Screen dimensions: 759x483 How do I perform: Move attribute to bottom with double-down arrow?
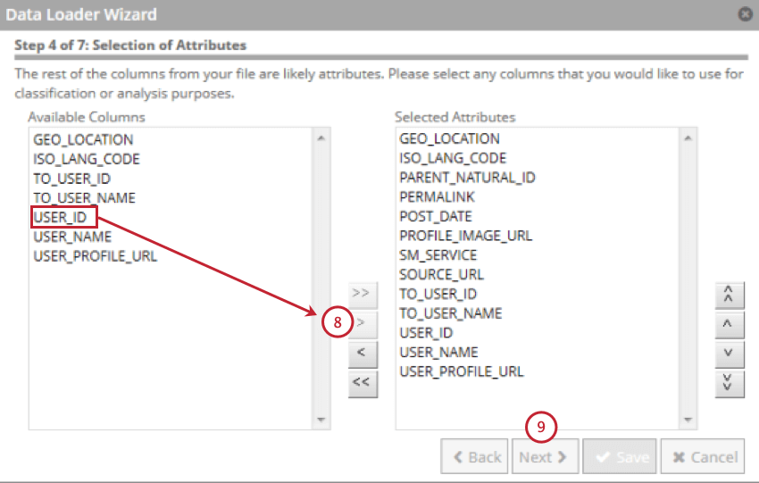coord(729,383)
